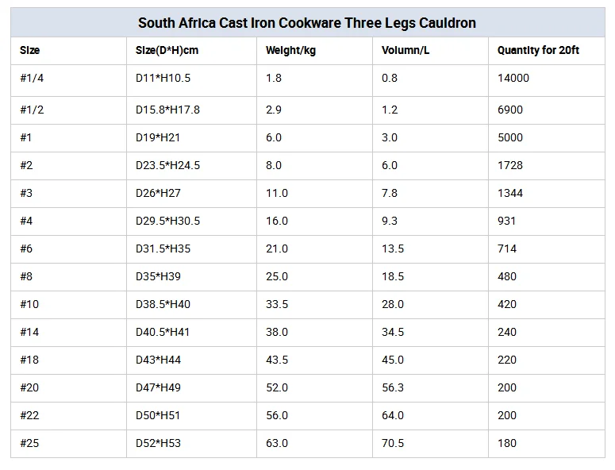Click the 56.3 volume cell

point(393,387)
